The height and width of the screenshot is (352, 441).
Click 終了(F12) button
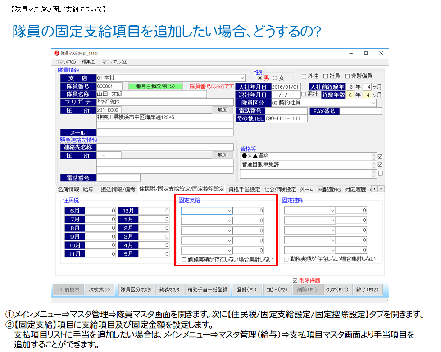367,290
